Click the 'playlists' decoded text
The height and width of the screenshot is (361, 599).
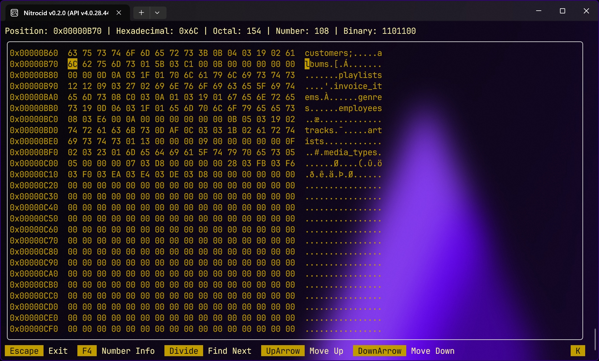click(360, 75)
